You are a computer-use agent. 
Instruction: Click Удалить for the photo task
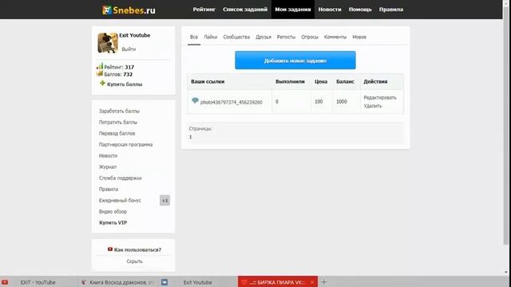coord(373,106)
